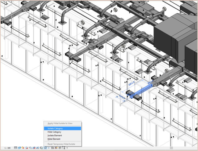Screen dimensions: 198x151
Task: Toggle the Show Crop Region icon
Action: 38,148
